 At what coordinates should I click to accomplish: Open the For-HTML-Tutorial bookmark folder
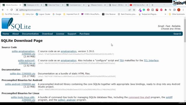pyautogui.click(x=11, y=14)
